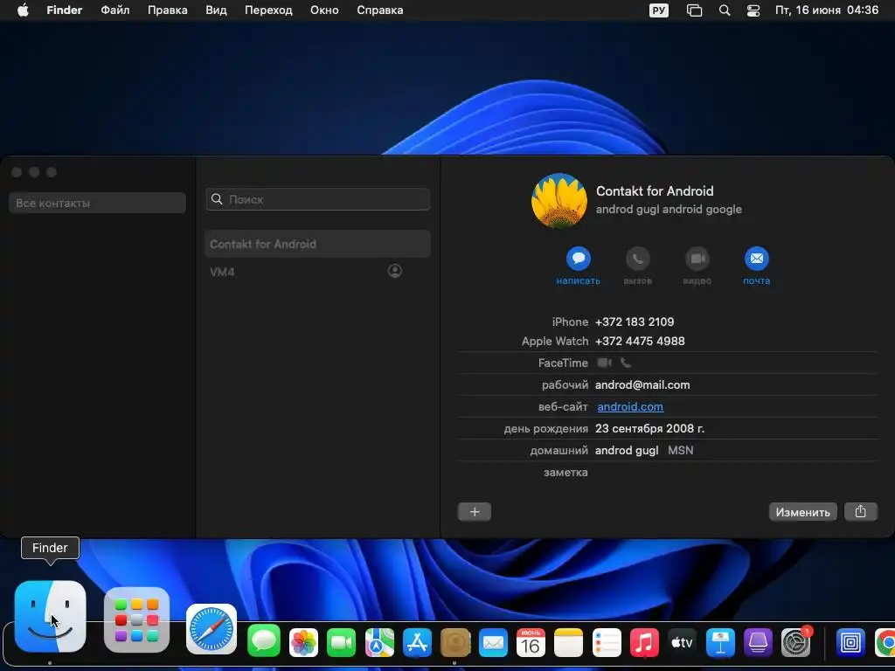Image resolution: width=895 pixels, height=671 pixels.
Task: Open the Файл menu
Action: pos(114,10)
